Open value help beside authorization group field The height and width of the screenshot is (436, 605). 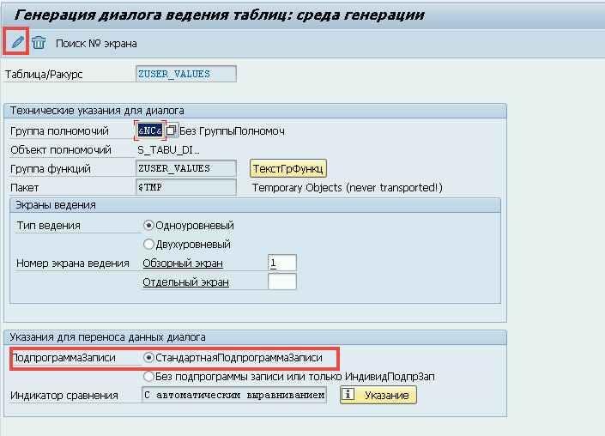(x=172, y=130)
